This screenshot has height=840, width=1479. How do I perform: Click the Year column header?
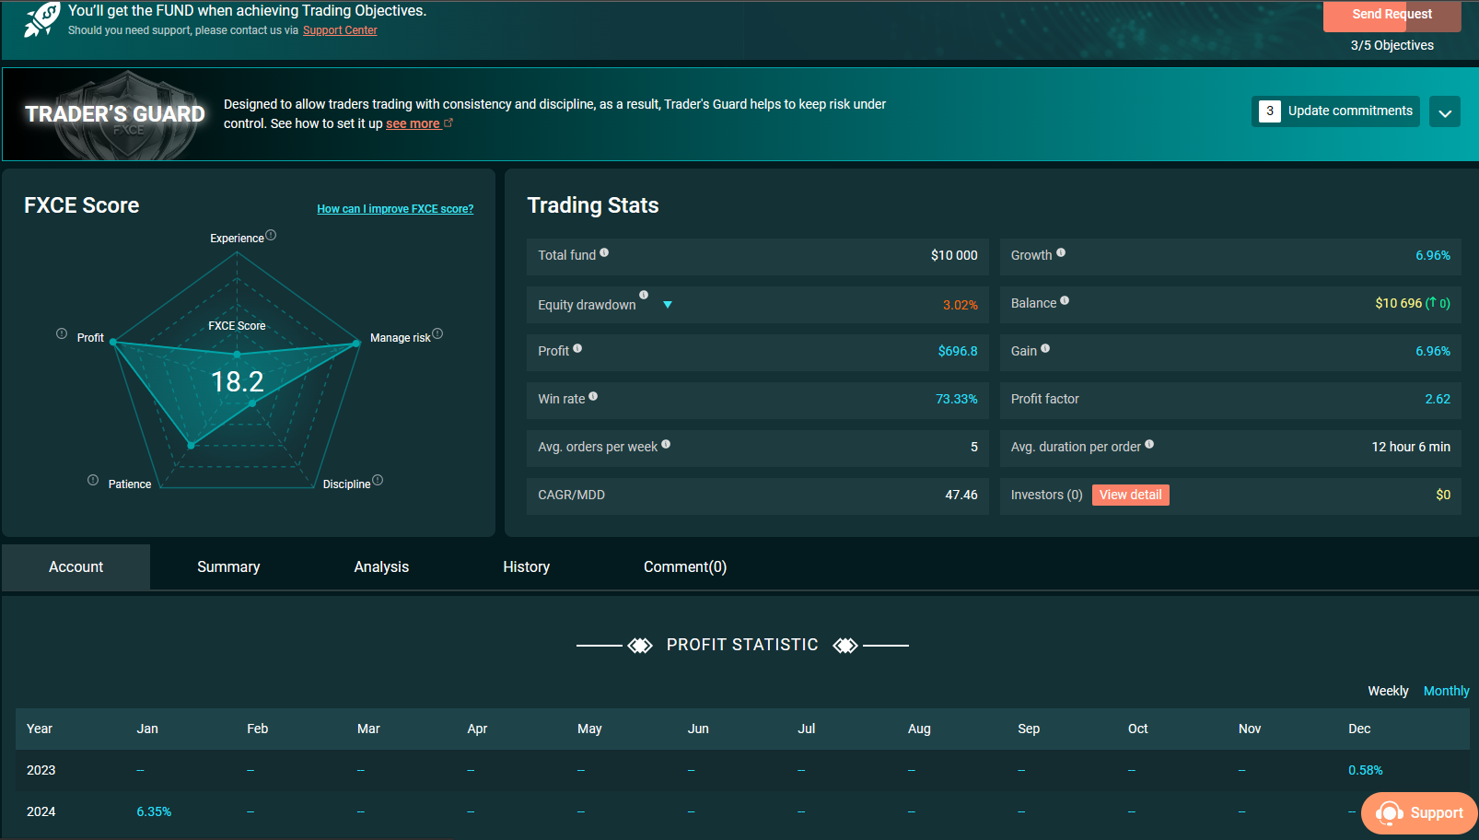pos(40,729)
